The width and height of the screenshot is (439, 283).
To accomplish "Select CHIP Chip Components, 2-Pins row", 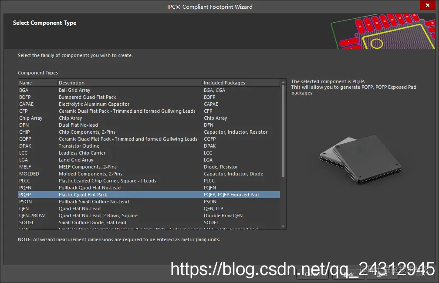I will pyautogui.click(x=149, y=132).
